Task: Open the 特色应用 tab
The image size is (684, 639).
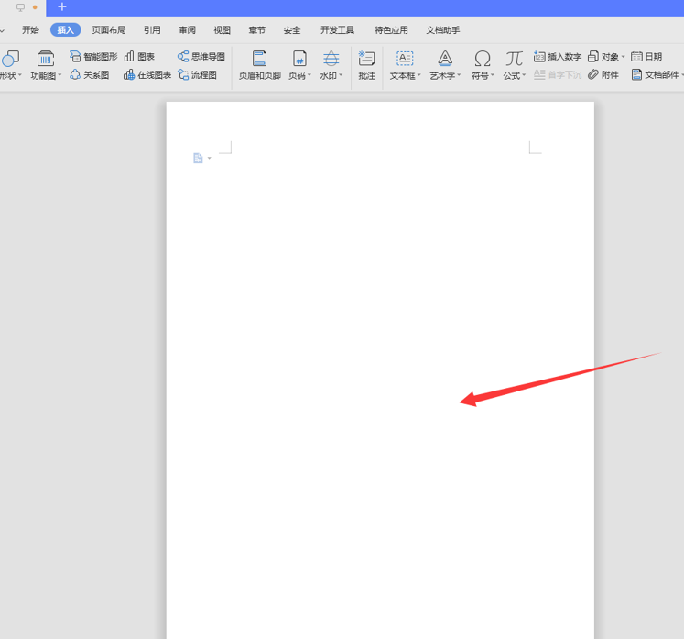Action: pyautogui.click(x=391, y=29)
